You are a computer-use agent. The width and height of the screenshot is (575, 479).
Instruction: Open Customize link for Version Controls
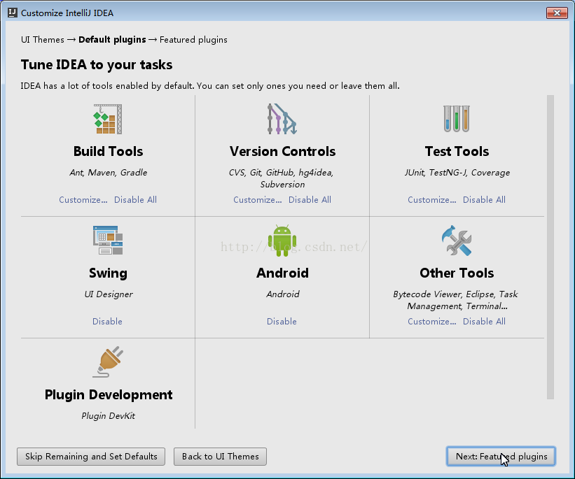258,200
